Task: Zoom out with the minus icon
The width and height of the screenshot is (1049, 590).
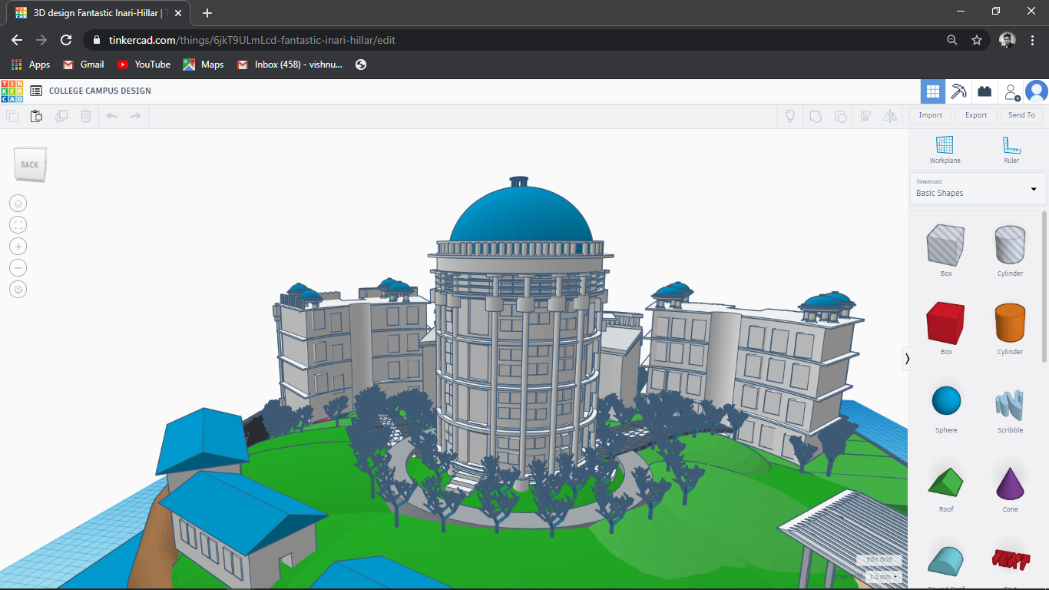Action: click(18, 268)
